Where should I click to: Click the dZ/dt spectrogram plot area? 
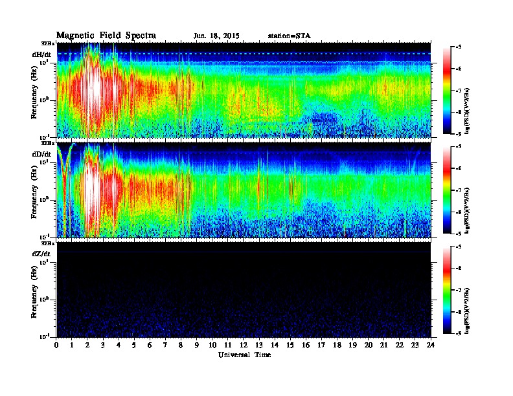pyautogui.click(x=244, y=290)
